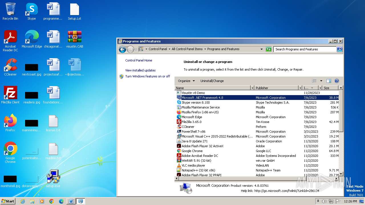Image resolution: width=365 pixels, height=205 pixels.
Task: Open Programs and Features help icon
Action: (x=336, y=81)
